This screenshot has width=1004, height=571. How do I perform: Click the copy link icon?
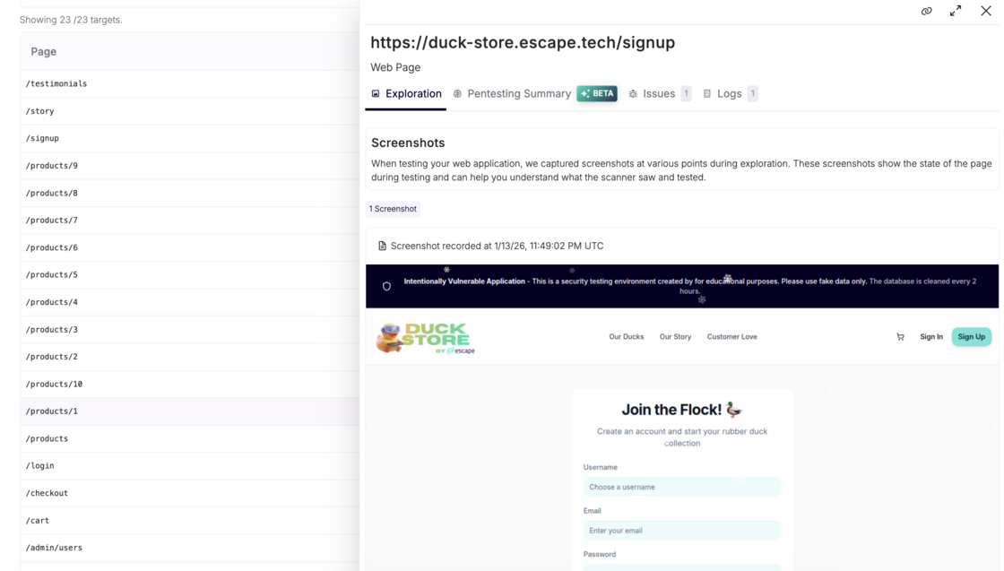coord(926,11)
